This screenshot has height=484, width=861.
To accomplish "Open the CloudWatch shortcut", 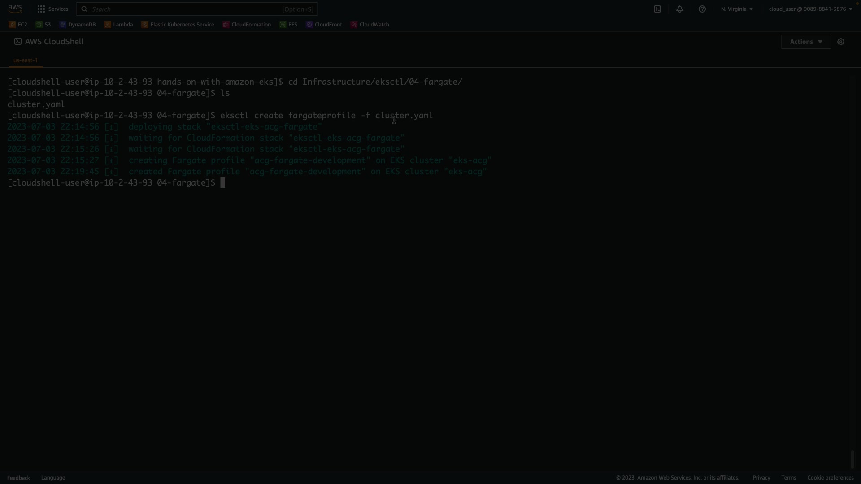I will (370, 25).
